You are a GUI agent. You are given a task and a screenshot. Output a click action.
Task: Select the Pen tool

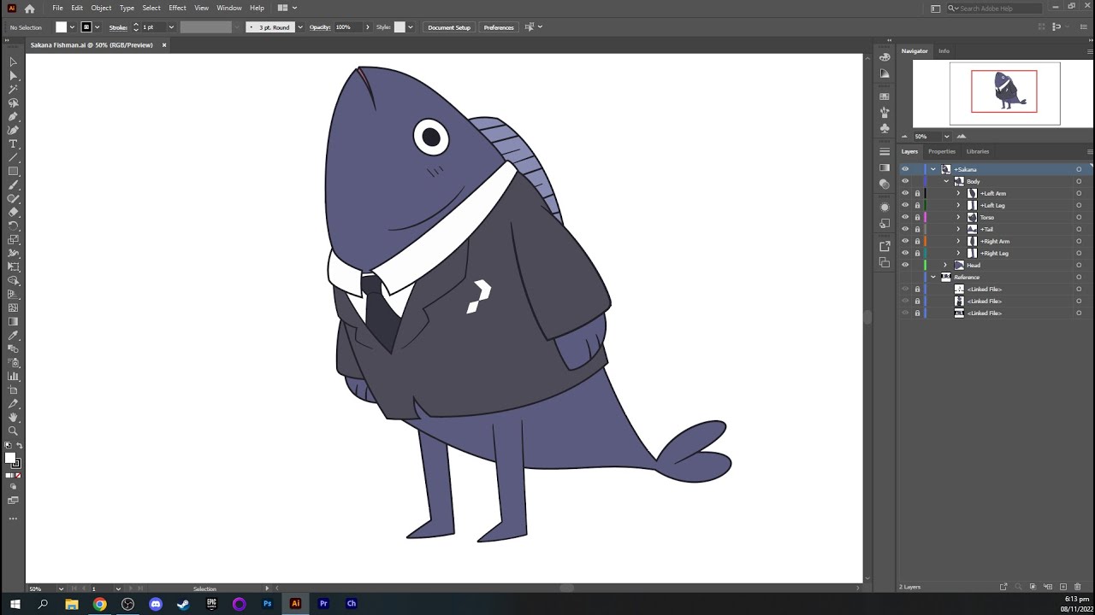(13, 116)
